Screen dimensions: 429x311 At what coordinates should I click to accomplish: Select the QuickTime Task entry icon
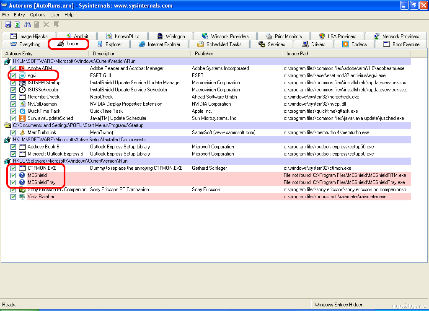click(23, 111)
